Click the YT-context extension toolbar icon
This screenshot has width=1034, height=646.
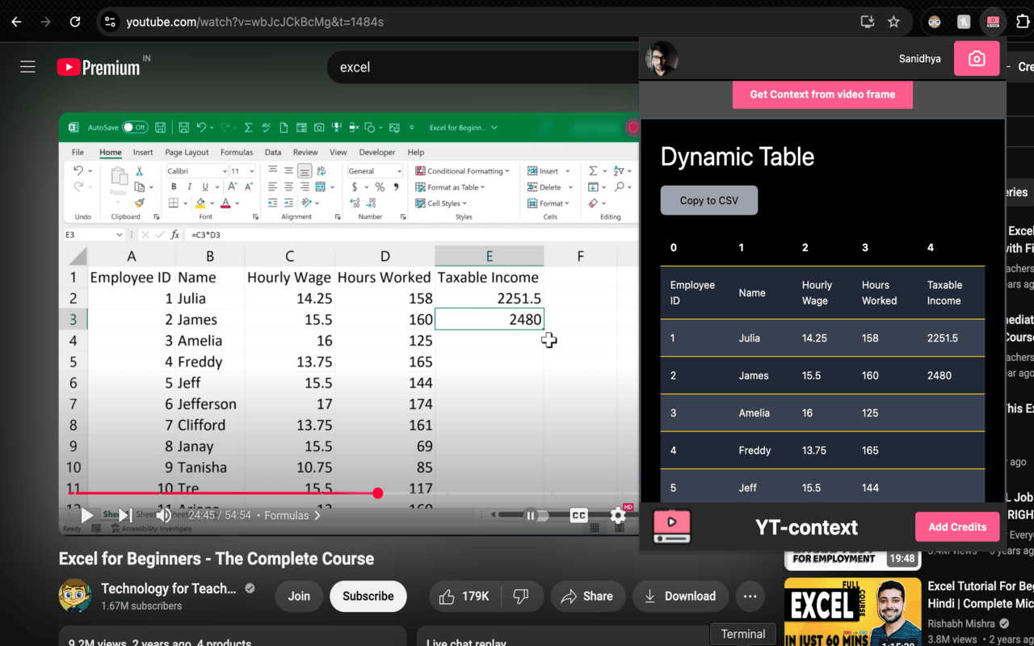[x=993, y=22]
